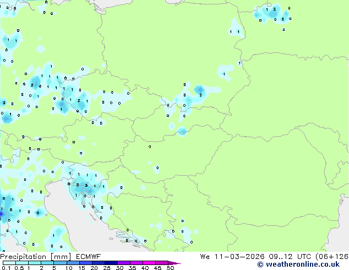The width and height of the screenshot is (349, 270).
Task: Pick the 0.5–1 mm legend swatch
Action: tap(22, 263)
